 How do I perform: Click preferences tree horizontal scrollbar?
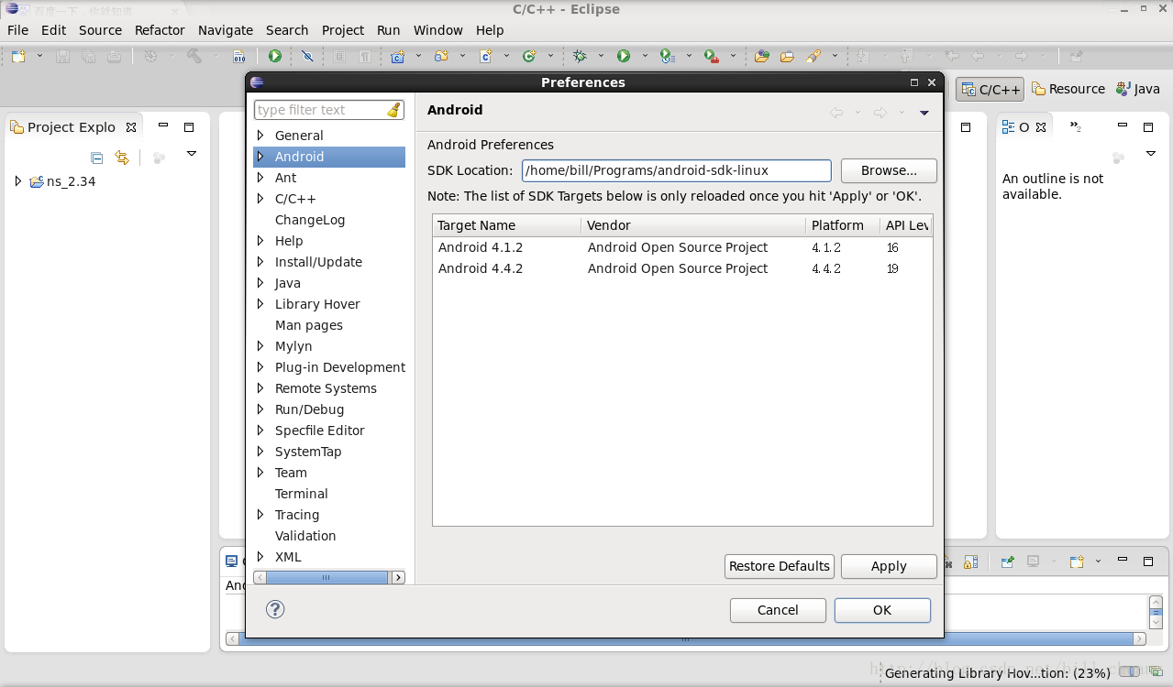pos(327,578)
